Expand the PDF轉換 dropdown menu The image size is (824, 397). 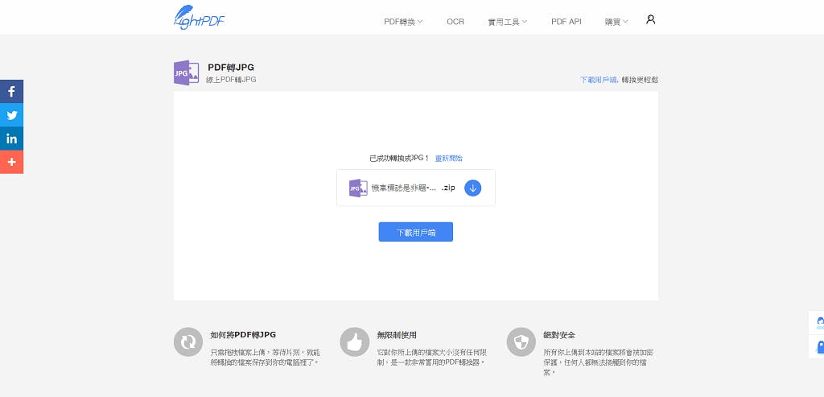403,22
